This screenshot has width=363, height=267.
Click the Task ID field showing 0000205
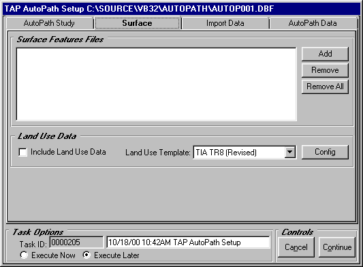click(76, 242)
